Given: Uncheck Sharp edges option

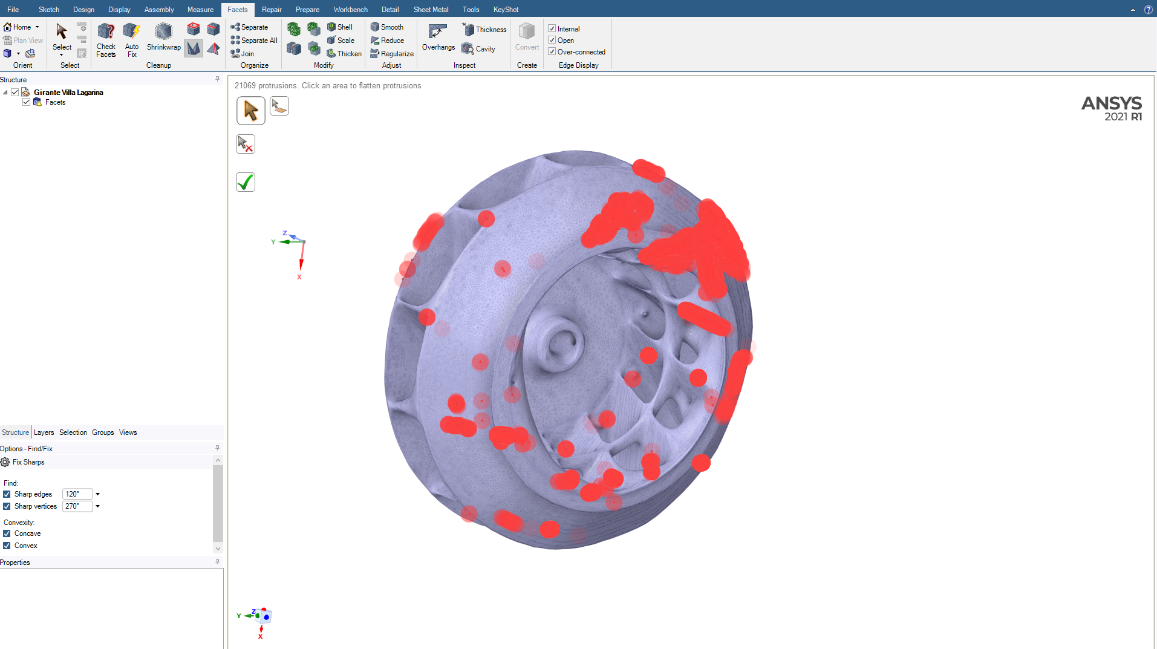Looking at the screenshot, I should (7, 494).
